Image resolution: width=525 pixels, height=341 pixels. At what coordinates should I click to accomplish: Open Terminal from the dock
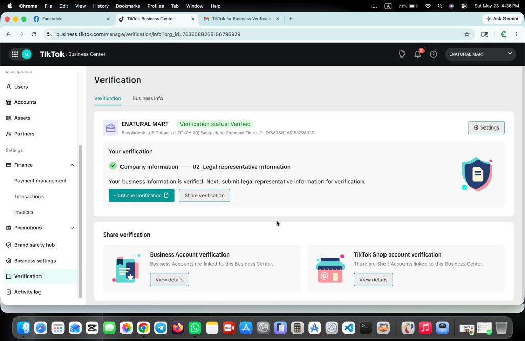coord(366,328)
